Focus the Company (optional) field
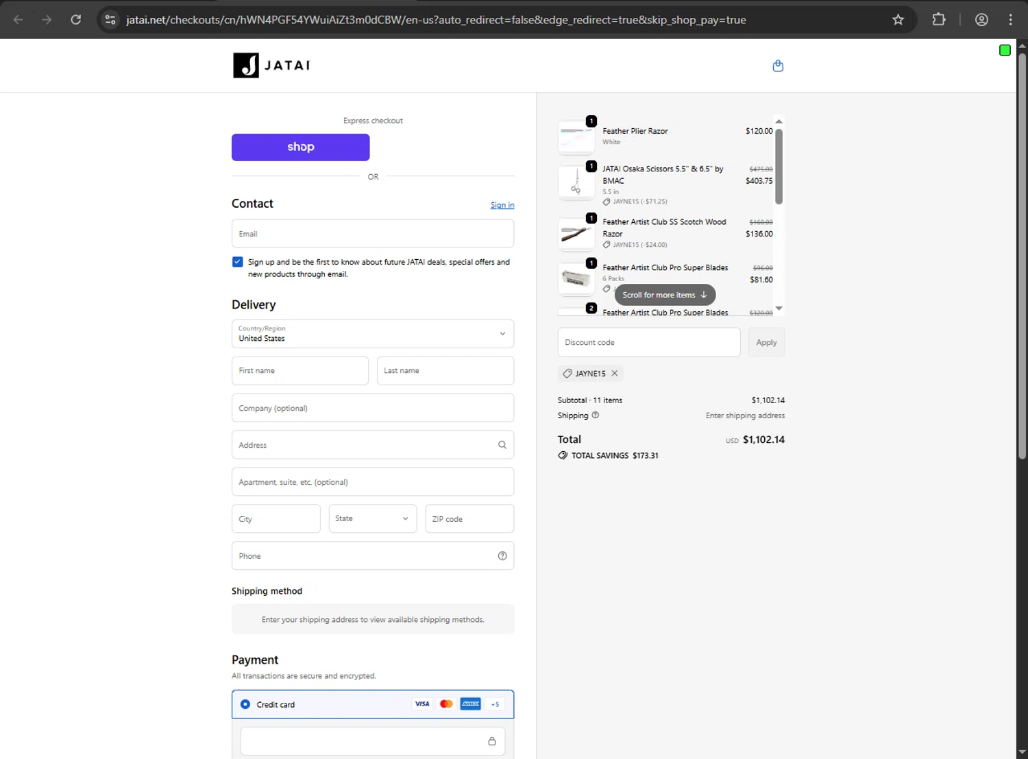The height and width of the screenshot is (759, 1028). (373, 408)
